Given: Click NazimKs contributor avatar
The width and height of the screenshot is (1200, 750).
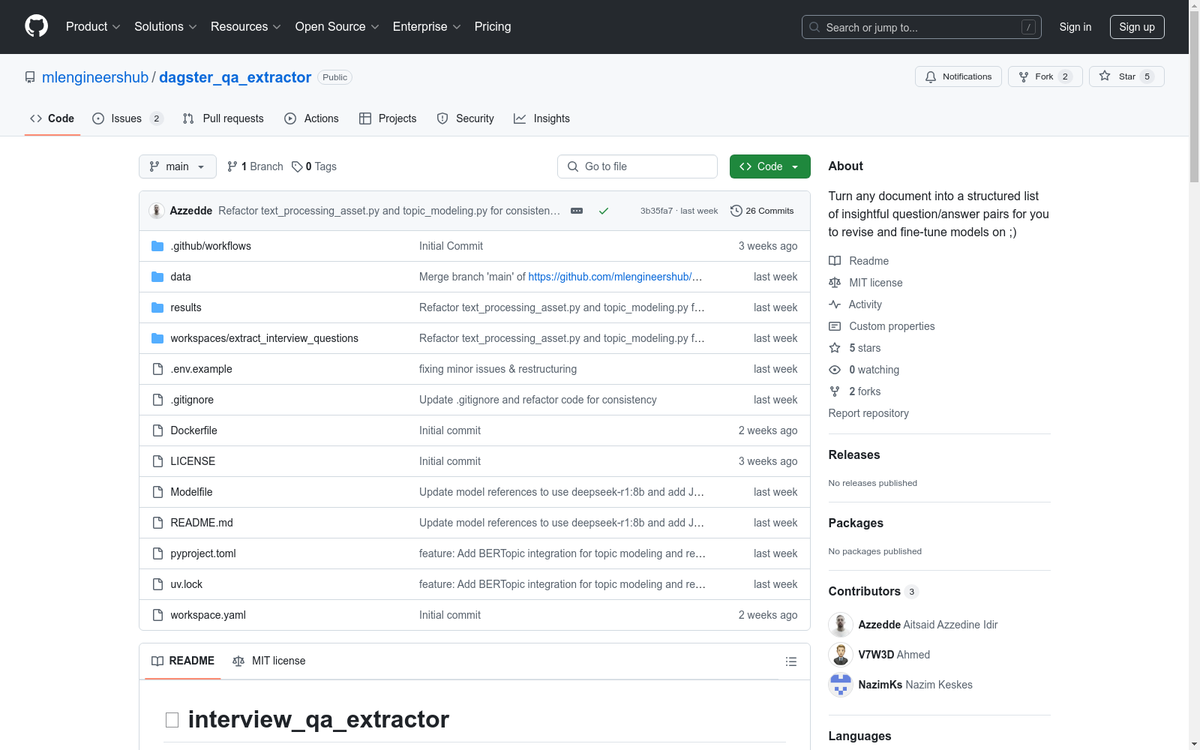Looking at the screenshot, I should click(841, 685).
